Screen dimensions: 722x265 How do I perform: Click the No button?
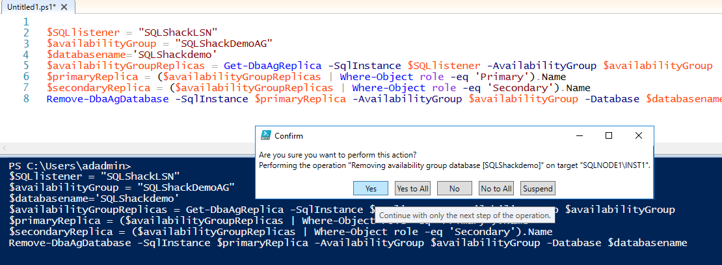pyautogui.click(x=454, y=188)
